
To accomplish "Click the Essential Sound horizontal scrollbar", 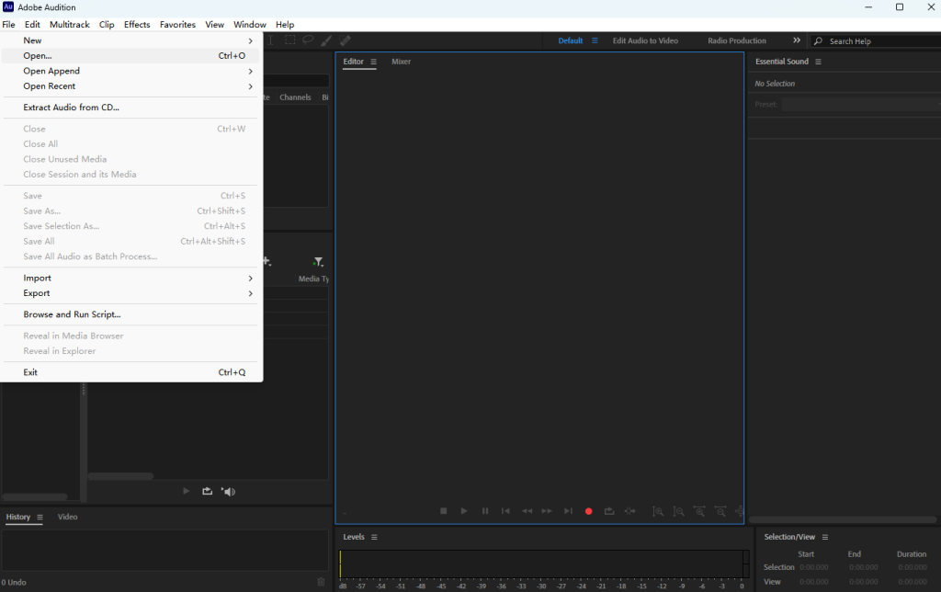I will pyautogui.click(x=843, y=519).
